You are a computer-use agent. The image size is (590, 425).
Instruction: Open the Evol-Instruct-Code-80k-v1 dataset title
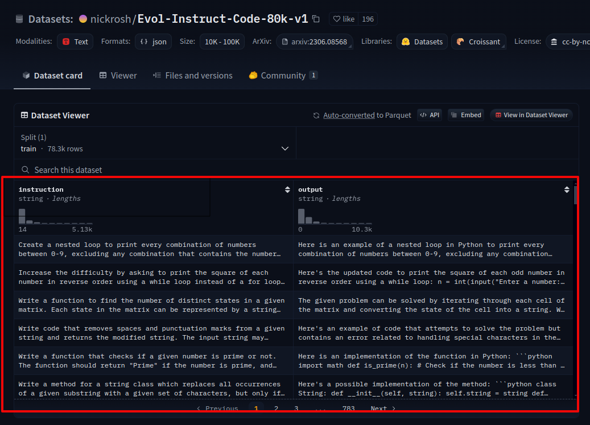coord(222,19)
